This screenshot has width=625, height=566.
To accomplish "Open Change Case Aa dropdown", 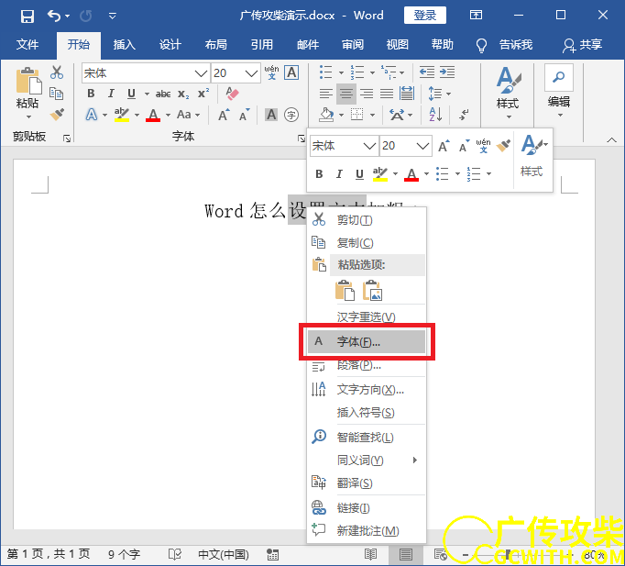I will point(188,115).
